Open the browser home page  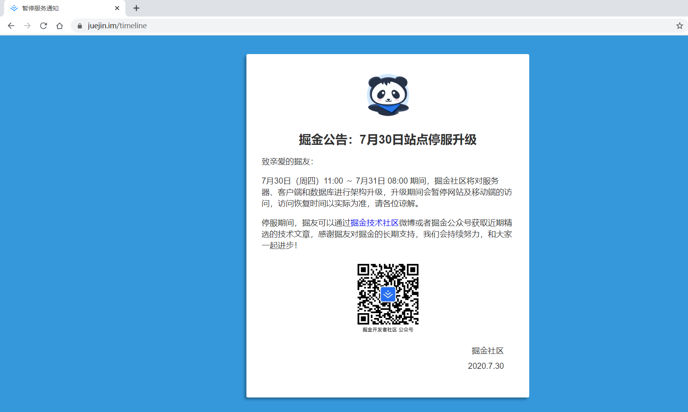pos(60,26)
